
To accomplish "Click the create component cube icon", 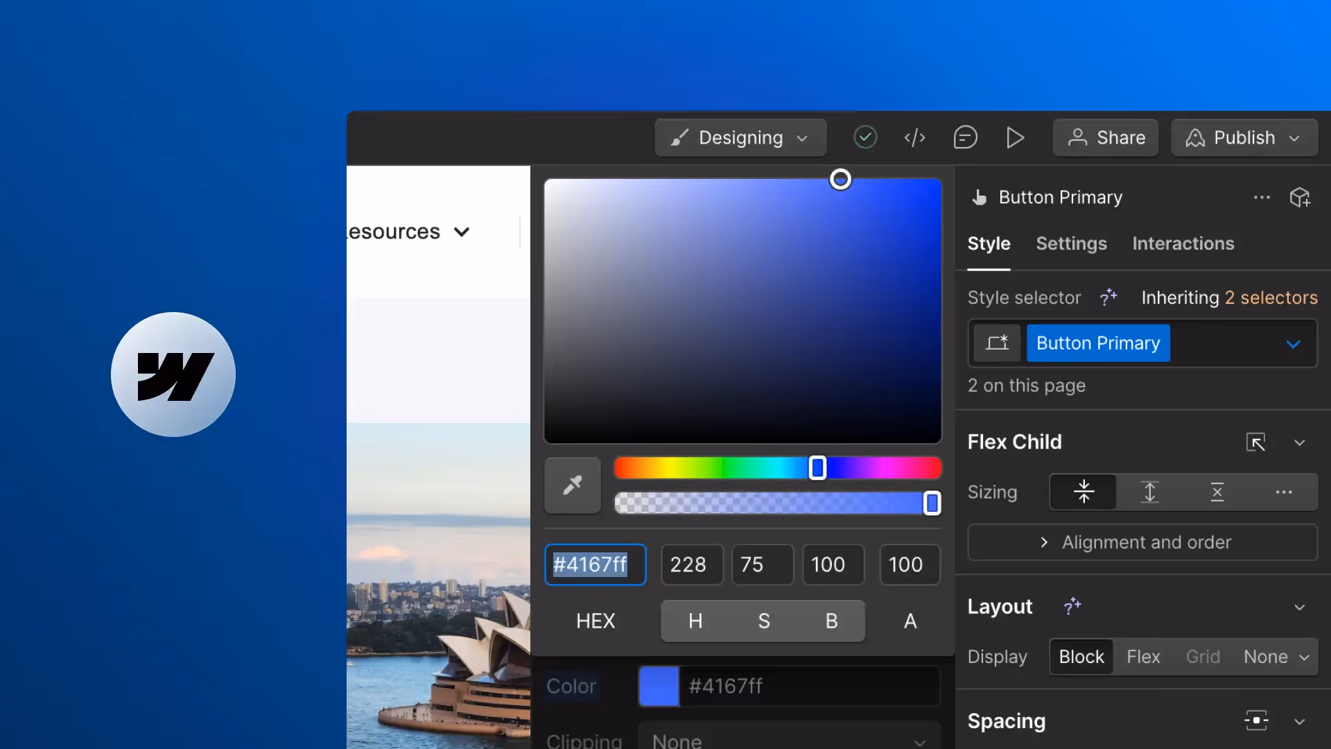I will click(x=1300, y=198).
